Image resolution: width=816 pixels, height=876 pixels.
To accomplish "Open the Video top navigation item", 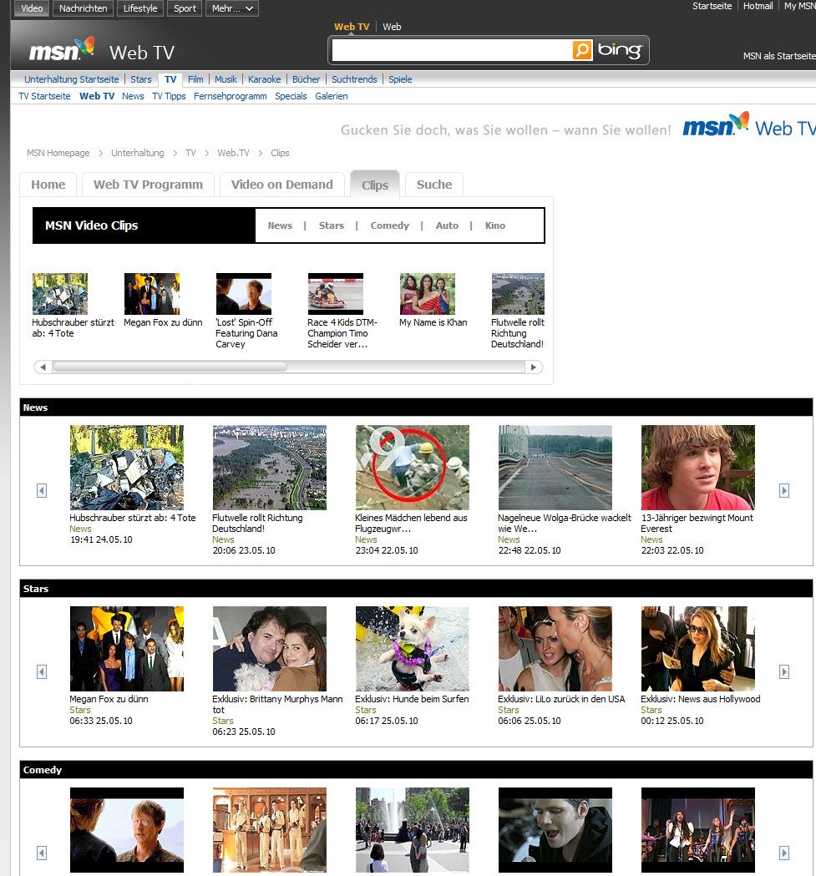I will [32, 8].
